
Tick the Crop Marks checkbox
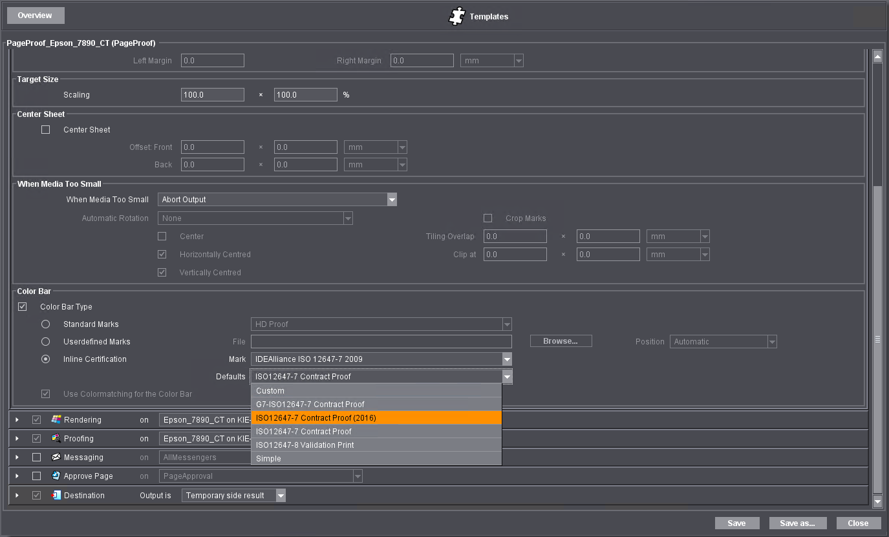(x=487, y=218)
